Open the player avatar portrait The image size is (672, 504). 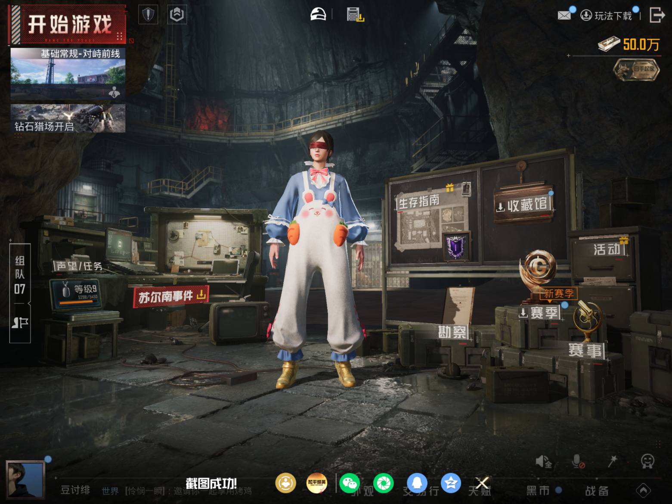pos(25,479)
